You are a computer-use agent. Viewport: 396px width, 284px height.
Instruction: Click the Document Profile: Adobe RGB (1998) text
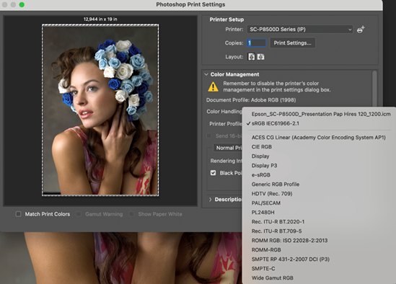[251, 100]
